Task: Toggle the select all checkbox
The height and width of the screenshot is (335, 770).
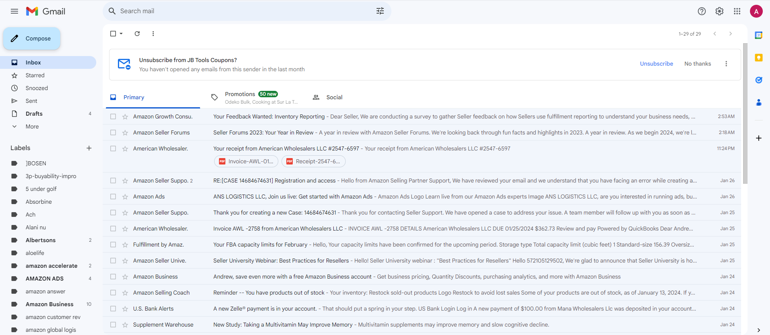Action: coord(113,34)
